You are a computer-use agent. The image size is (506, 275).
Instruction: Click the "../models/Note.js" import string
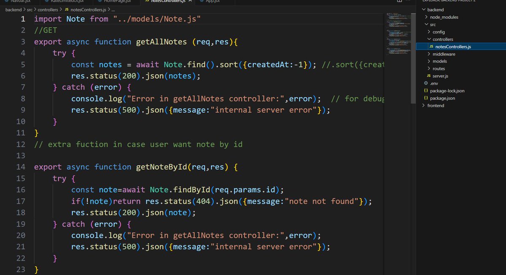[x=157, y=19]
